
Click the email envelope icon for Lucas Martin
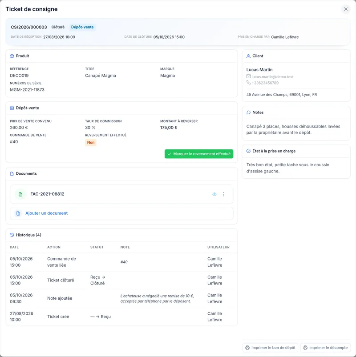(x=248, y=76)
